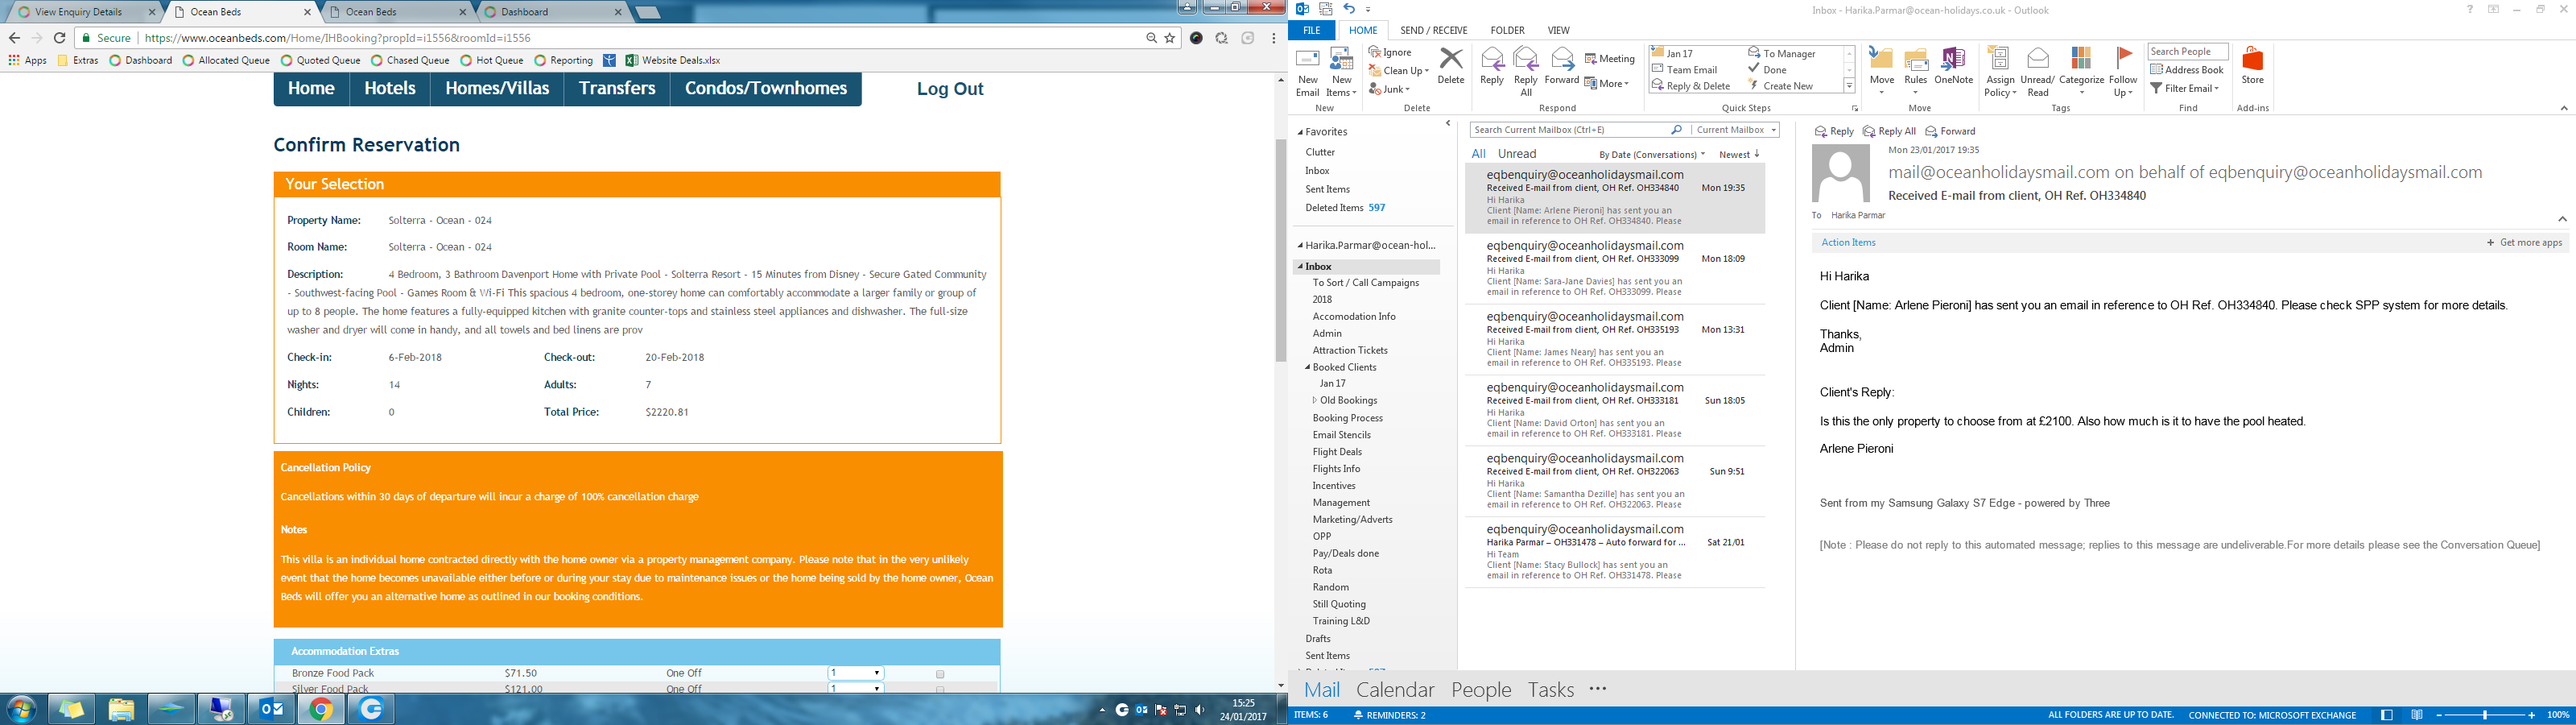
Task: Tick the Bronze Food Pack checkbox
Action: tap(940, 674)
